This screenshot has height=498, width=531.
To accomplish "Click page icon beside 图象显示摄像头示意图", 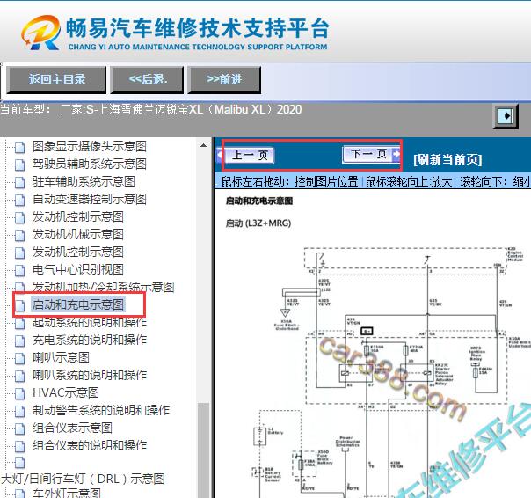I will 20,147.
